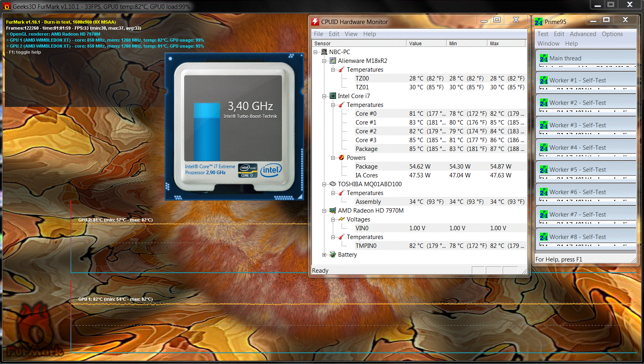Viewport: 644px width, 364px height.
Task: Click the Worker #4 - Self-Test window title
Action: 578,148
